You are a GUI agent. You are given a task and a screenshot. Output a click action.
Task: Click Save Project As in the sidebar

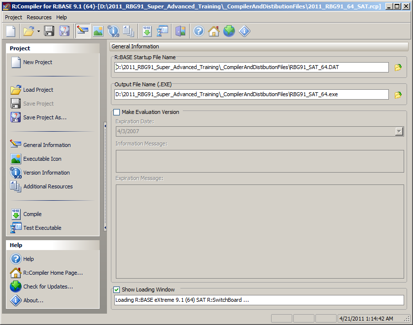pos(44,117)
